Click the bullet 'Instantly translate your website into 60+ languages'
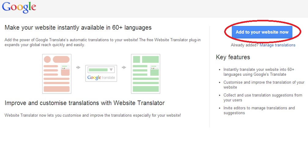 click(x=259, y=72)
